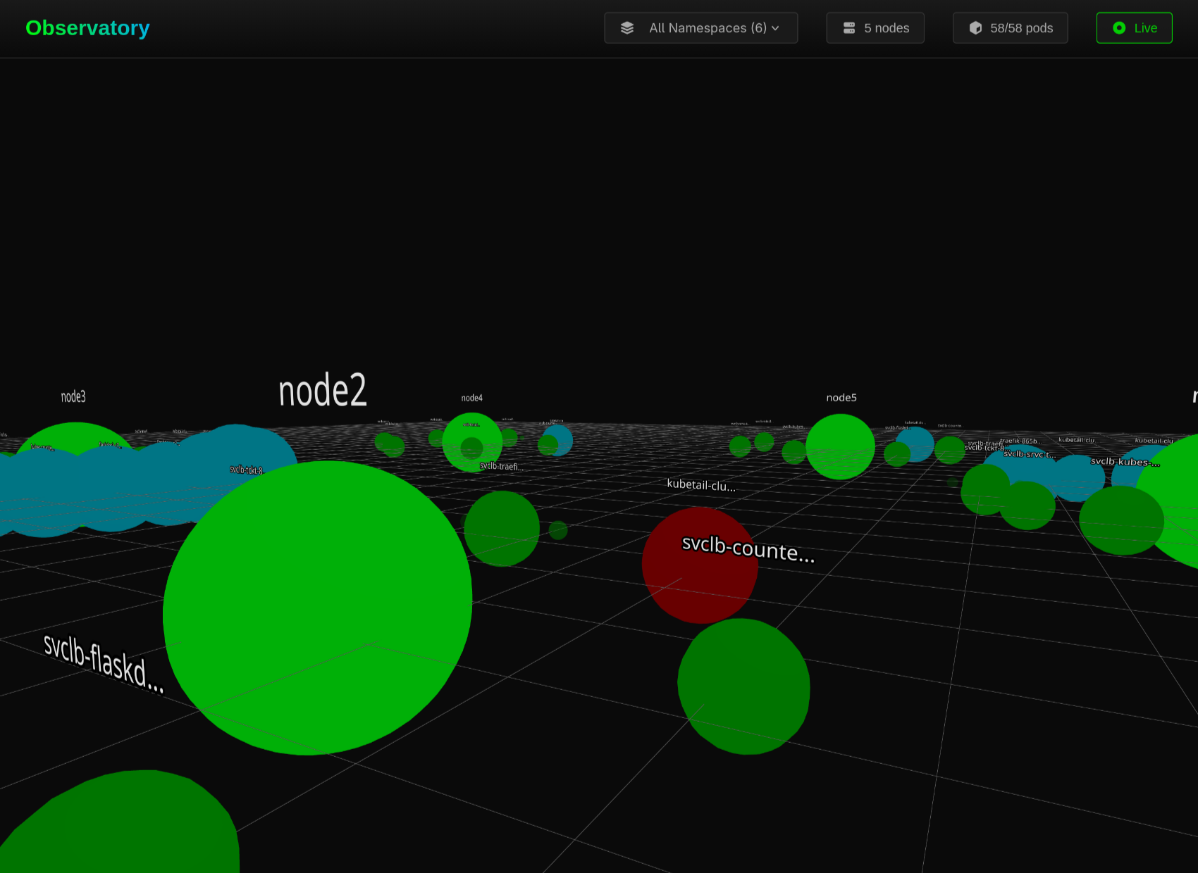The image size is (1198, 873).
Task: Select the bright green sphere under node4 label
Action: [x=472, y=442]
